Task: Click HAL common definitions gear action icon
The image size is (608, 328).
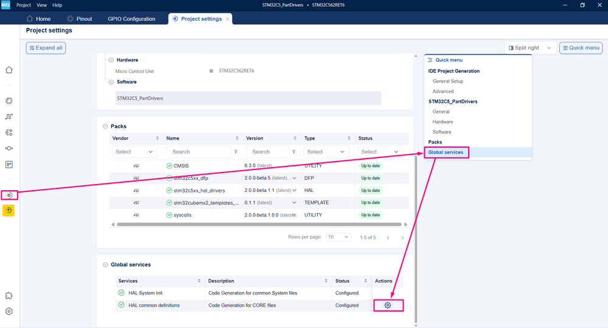Action: click(387, 305)
